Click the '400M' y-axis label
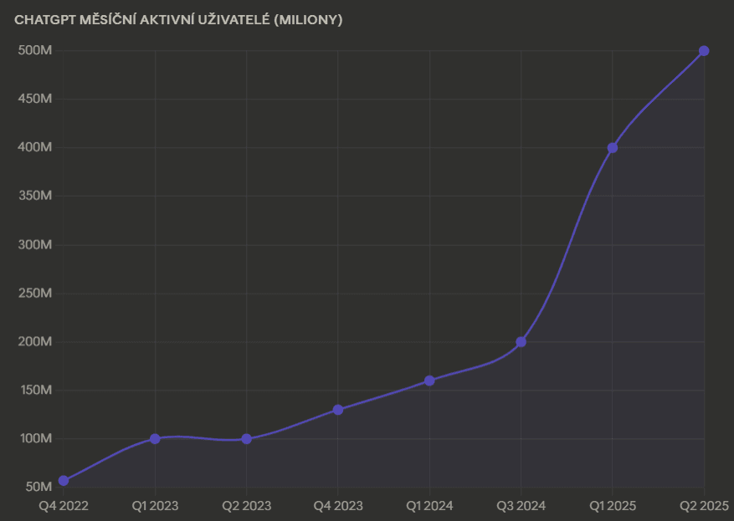 35,147
